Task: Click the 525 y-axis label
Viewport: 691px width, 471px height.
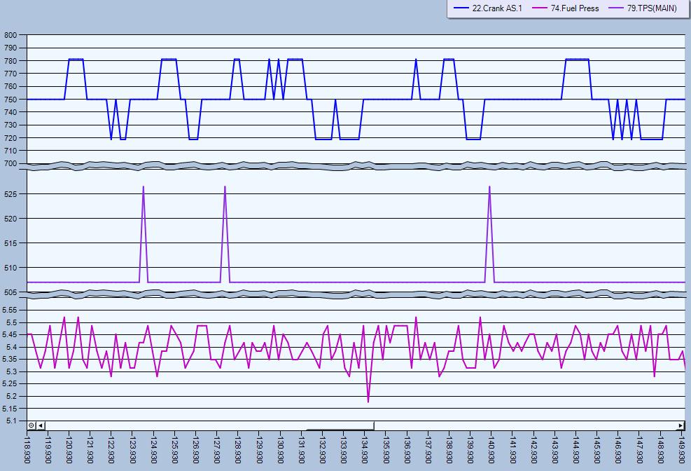Action: point(11,194)
